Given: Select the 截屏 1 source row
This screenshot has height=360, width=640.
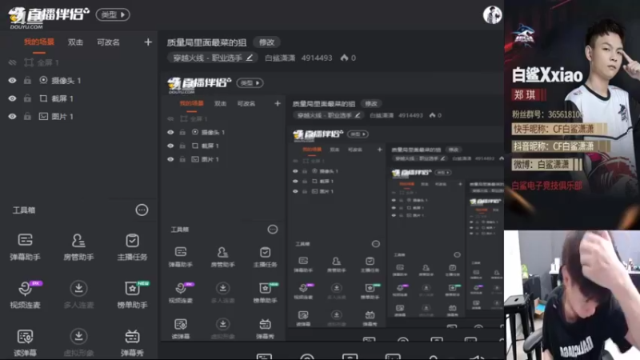Looking at the screenshot, I should [x=78, y=98].
